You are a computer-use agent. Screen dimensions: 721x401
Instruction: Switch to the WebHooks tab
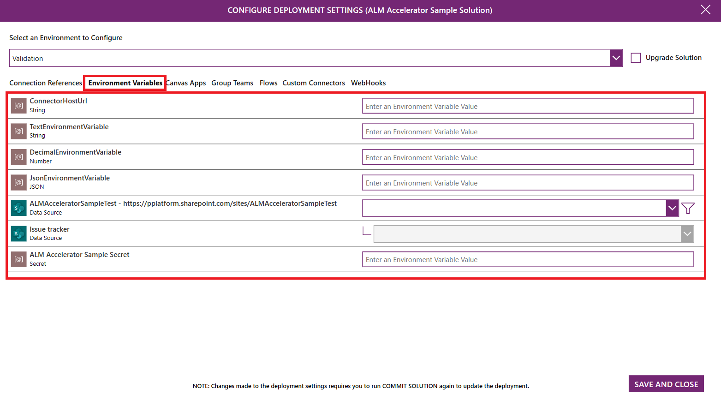click(x=368, y=83)
